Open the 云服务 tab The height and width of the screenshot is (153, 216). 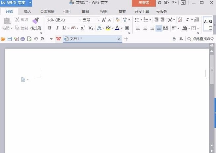pyautogui.click(x=161, y=12)
